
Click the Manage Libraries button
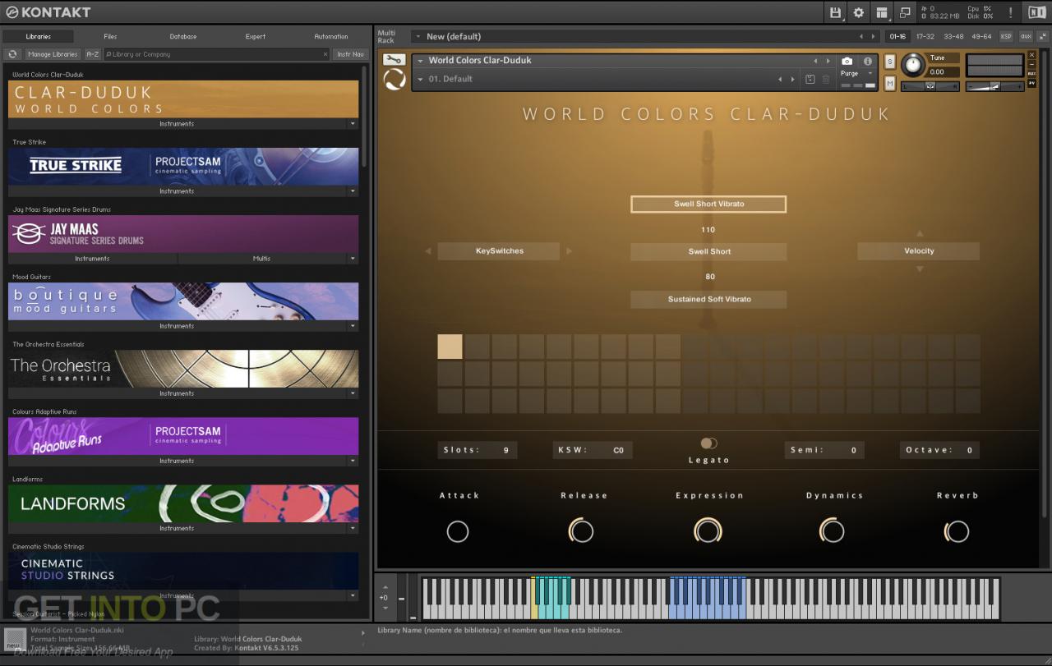[x=53, y=54]
